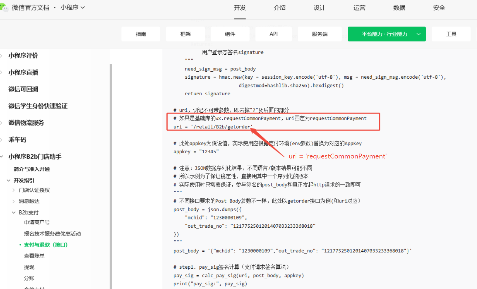This screenshot has height=289, width=477.
Task: Click the comment '不同接口要求的Post Body参数不一样'
Action: tap(267, 201)
